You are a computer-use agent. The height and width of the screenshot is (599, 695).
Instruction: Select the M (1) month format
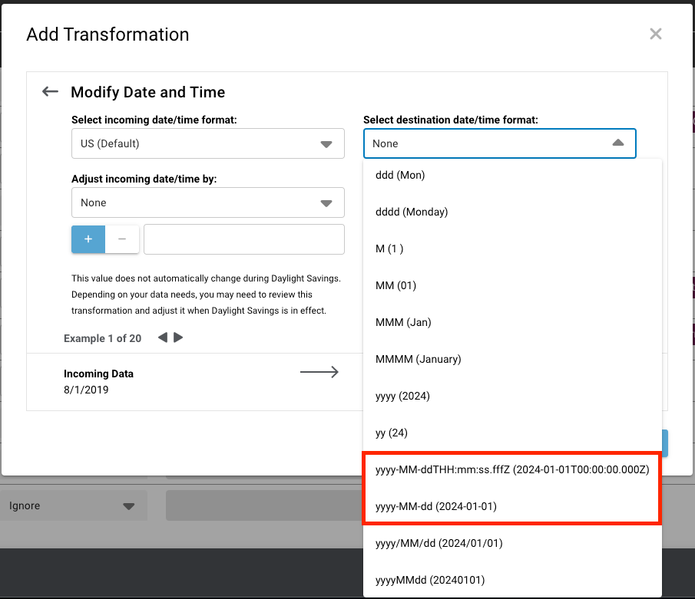tap(512, 248)
